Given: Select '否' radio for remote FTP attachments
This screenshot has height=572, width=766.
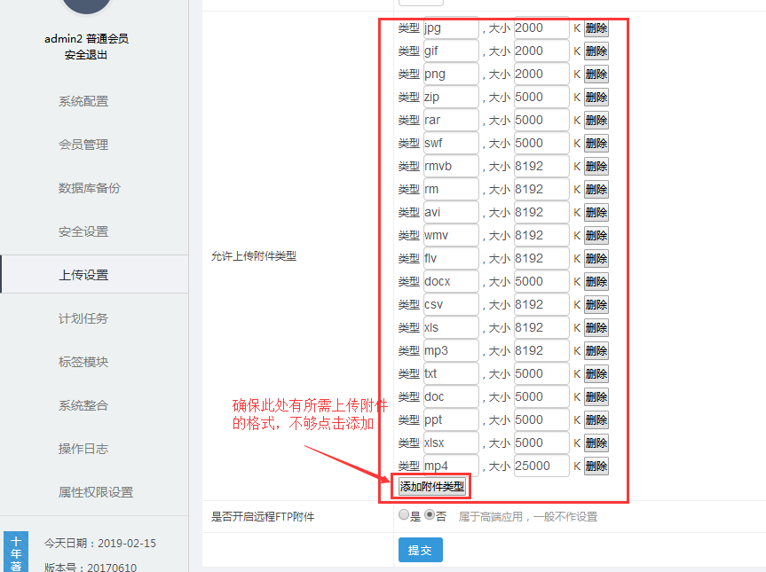Looking at the screenshot, I should [x=430, y=515].
